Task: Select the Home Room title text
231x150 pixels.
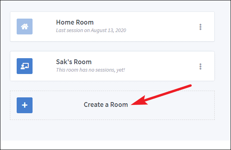Action: coord(75,22)
